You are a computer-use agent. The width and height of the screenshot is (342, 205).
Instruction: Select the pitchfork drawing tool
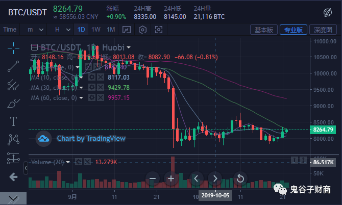point(13,85)
